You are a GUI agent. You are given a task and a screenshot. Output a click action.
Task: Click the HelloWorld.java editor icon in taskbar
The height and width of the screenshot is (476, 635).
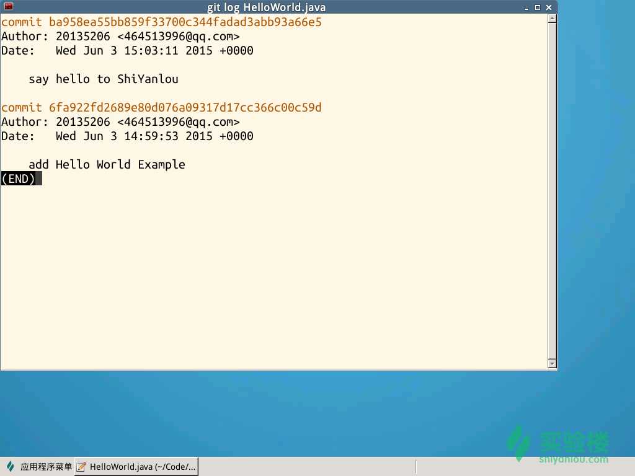click(x=81, y=467)
